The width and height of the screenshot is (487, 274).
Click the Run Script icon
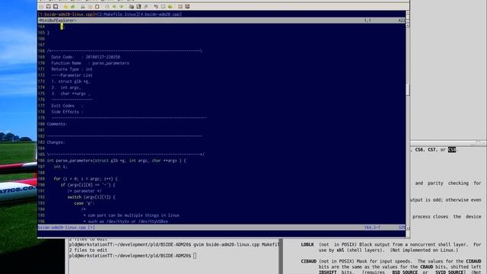pos(145,7)
